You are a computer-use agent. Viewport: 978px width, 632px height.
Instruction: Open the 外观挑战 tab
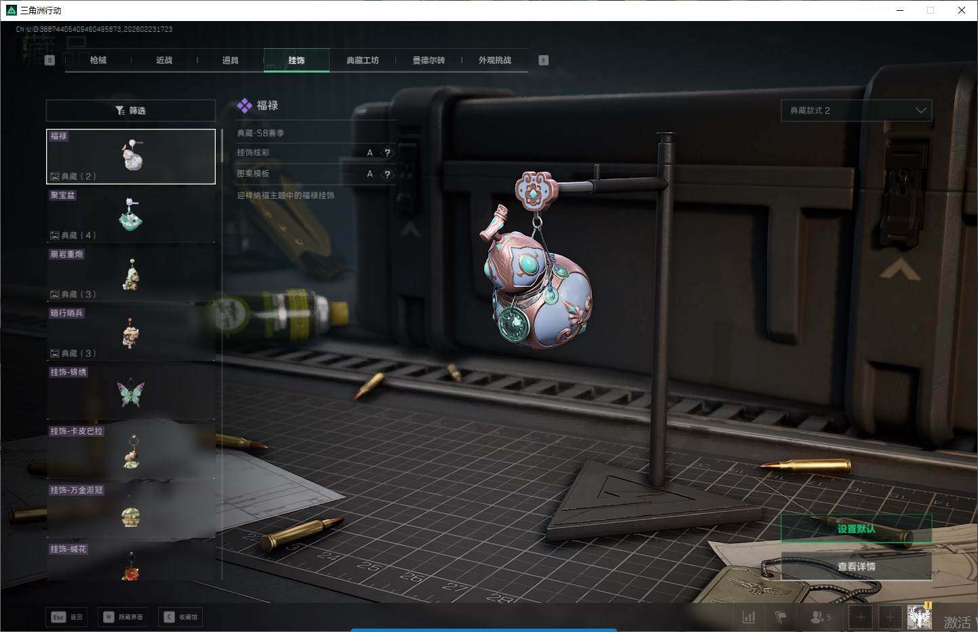[495, 60]
